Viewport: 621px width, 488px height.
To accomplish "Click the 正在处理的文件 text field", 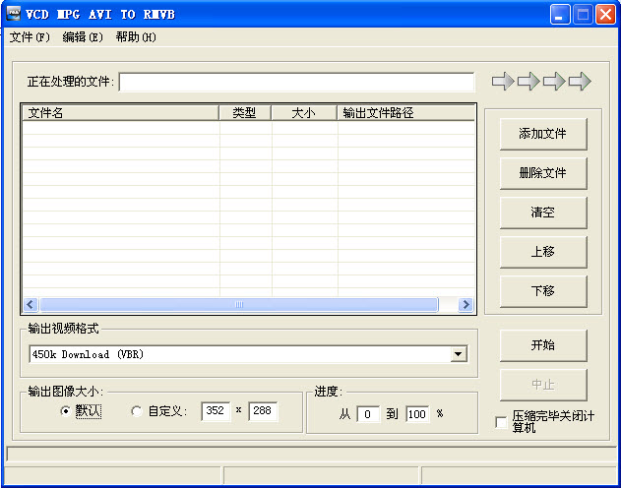I will (296, 82).
